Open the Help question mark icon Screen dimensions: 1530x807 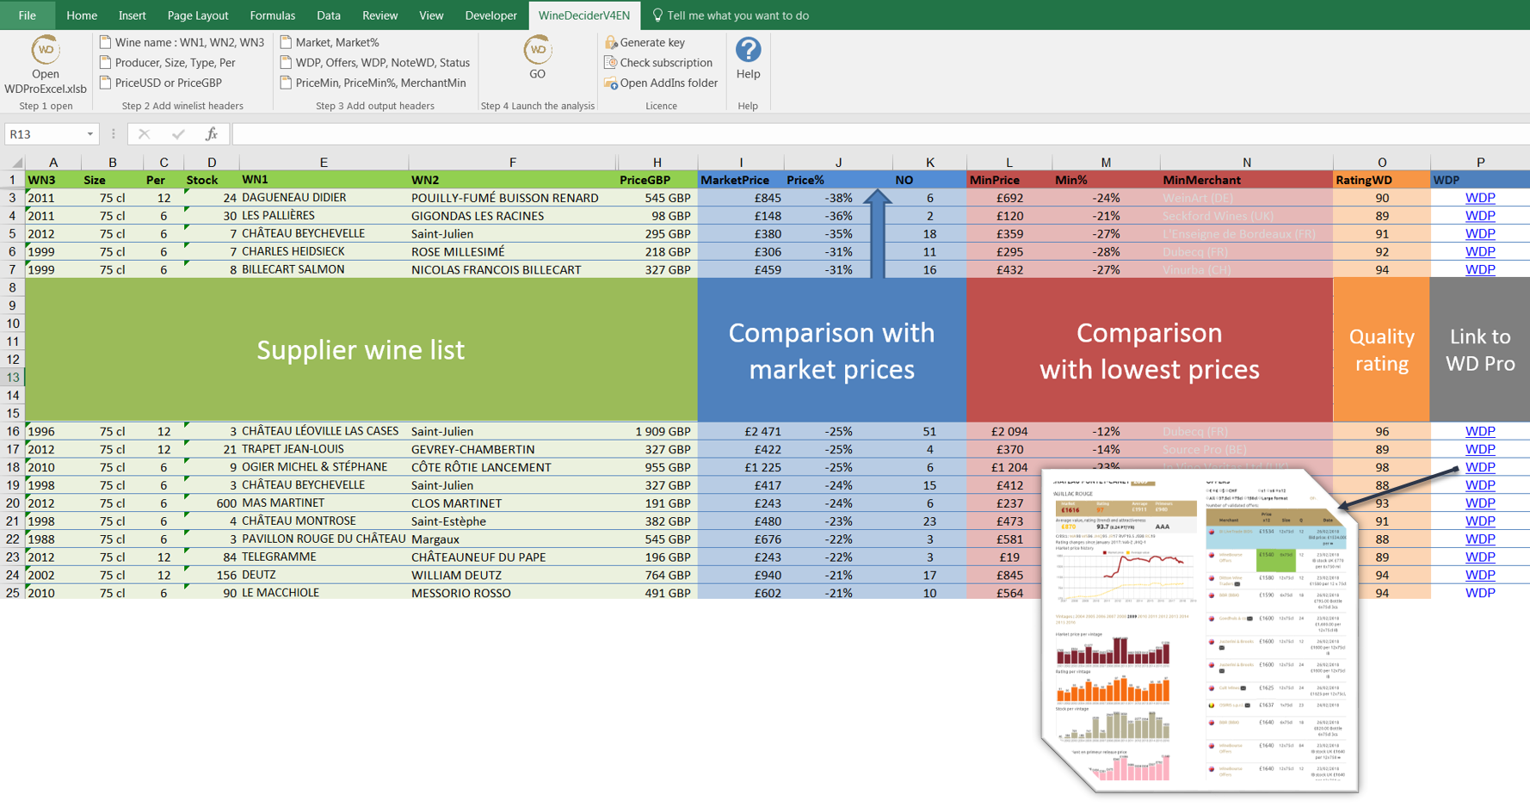(x=749, y=50)
